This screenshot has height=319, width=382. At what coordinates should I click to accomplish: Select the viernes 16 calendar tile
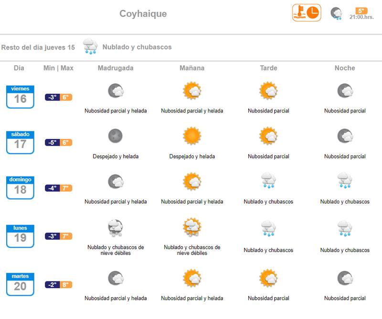coord(20,96)
